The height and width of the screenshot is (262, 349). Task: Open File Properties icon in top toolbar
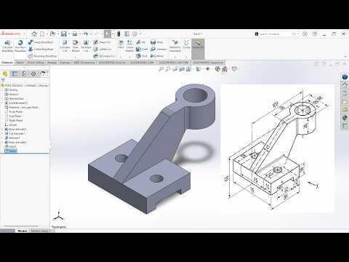127,33
